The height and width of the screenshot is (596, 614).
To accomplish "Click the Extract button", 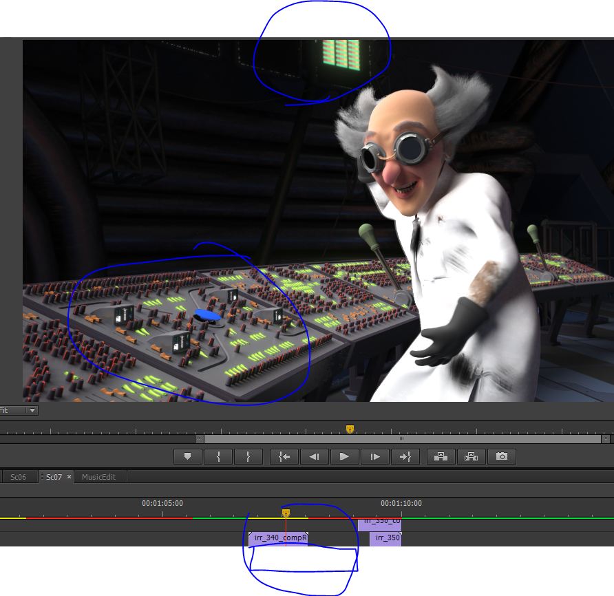I will pos(472,456).
